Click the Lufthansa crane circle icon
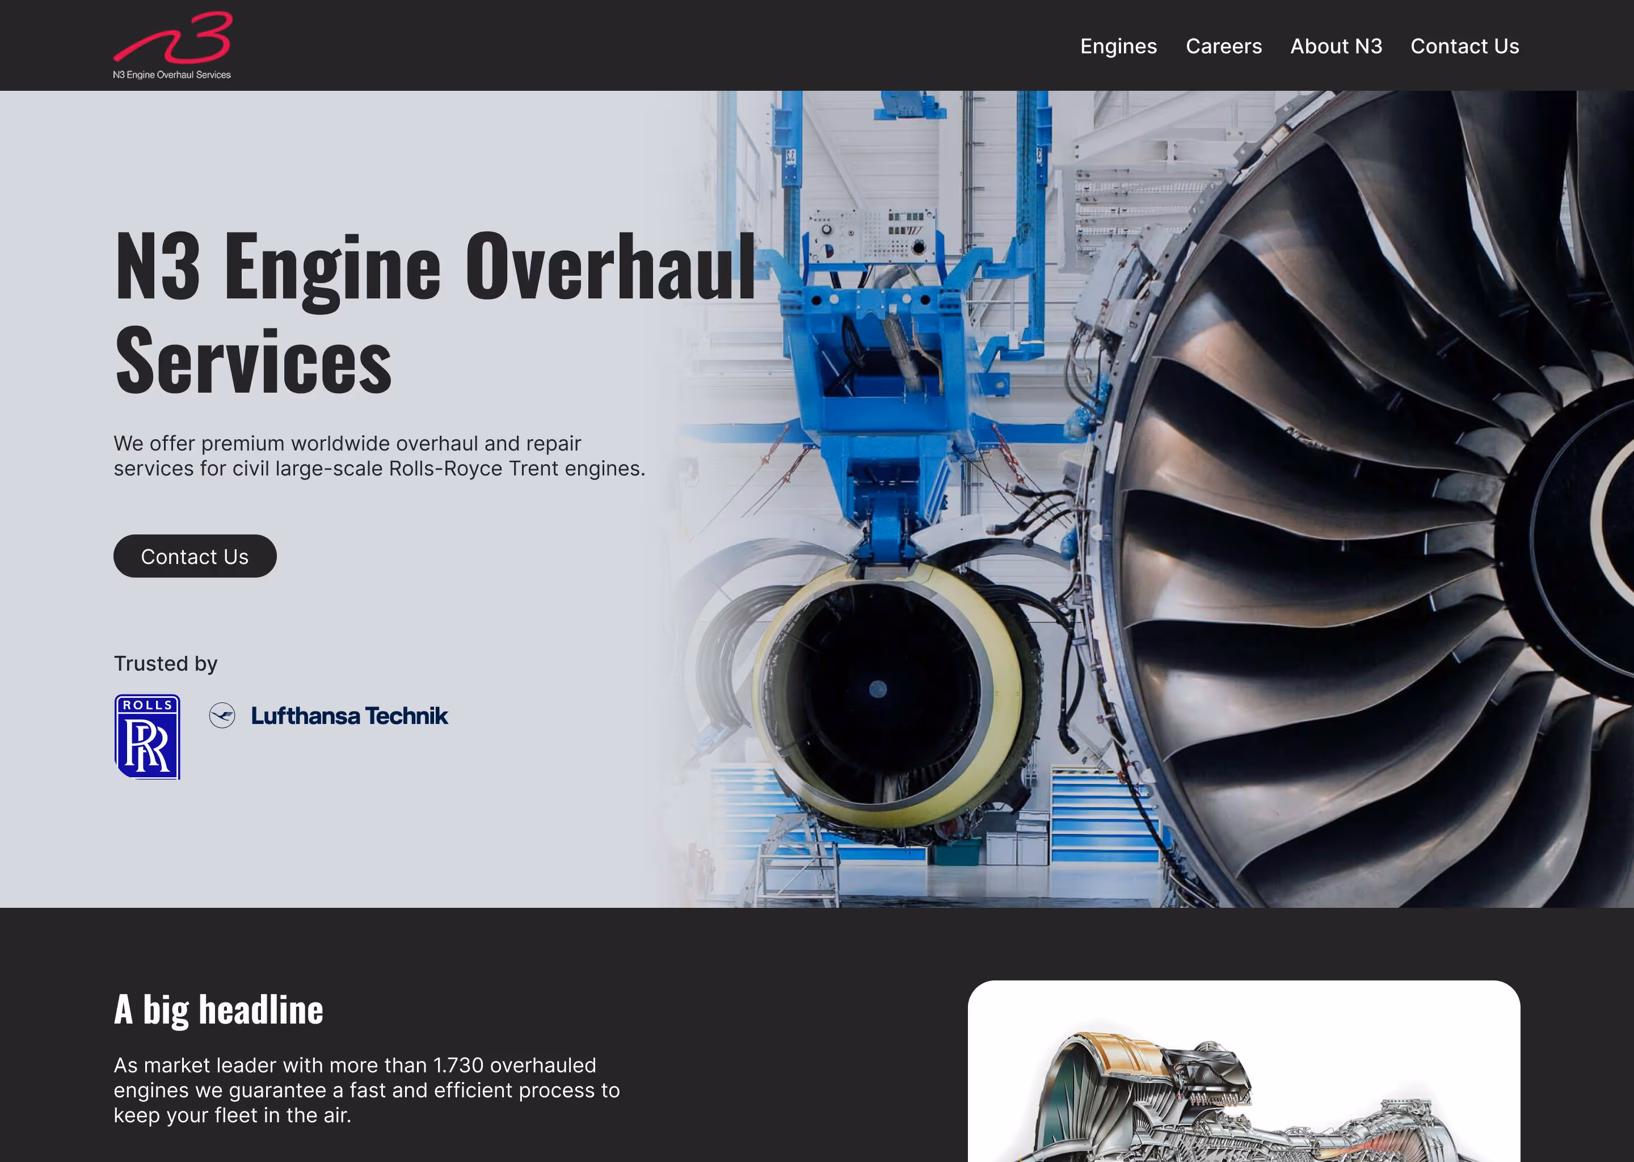1634x1162 pixels. (222, 715)
